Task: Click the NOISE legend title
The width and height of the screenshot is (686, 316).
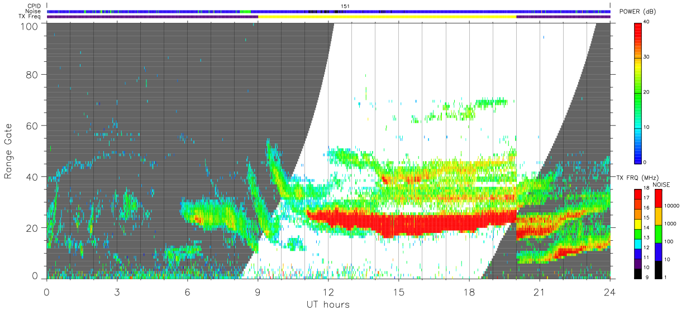Action: coord(663,184)
